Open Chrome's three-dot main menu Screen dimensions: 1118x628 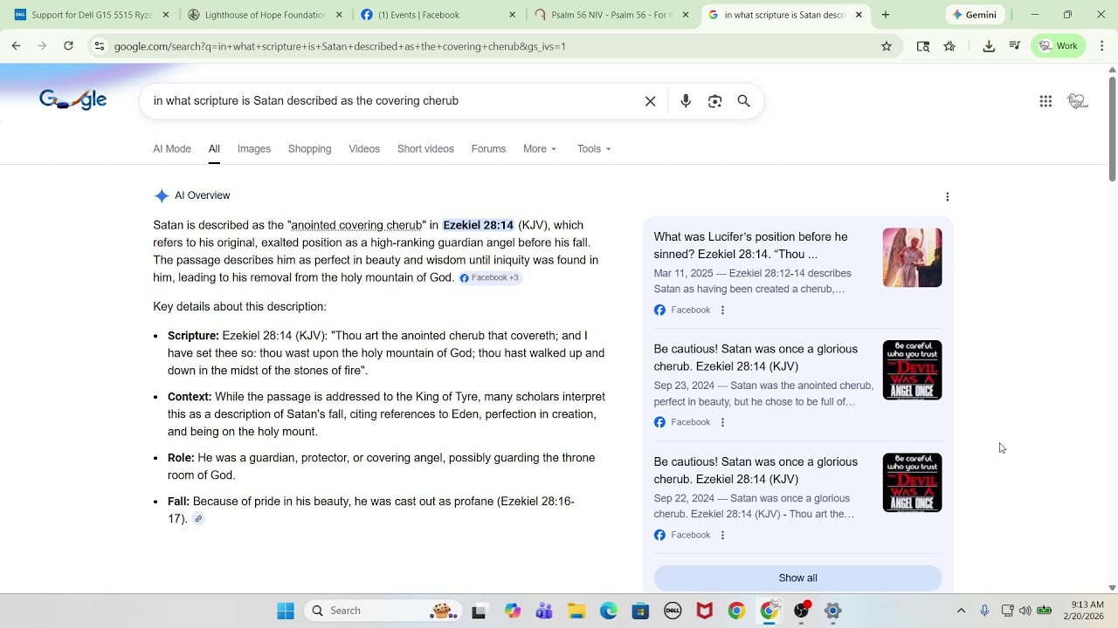[x=1102, y=46]
